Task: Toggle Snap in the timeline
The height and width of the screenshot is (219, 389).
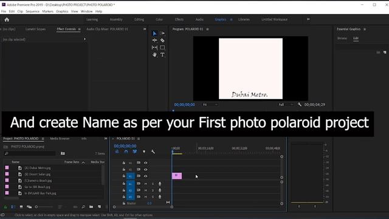Action: [126, 151]
